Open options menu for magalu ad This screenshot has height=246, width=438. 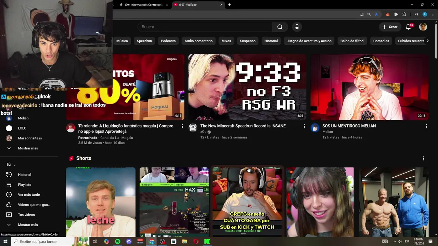(x=182, y=126)
